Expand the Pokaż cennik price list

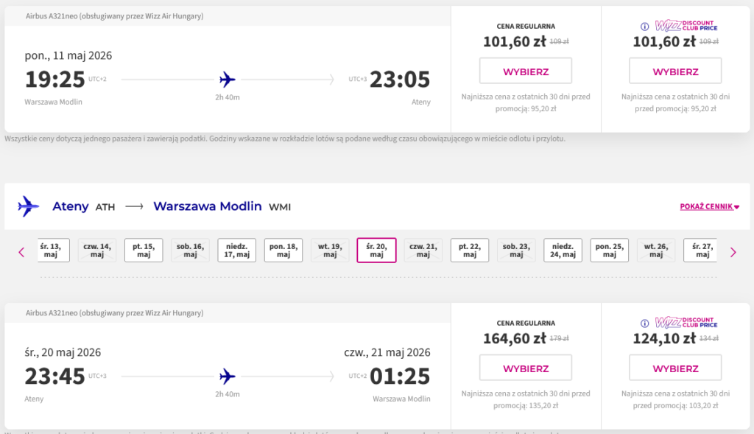[x=709, y=207]
